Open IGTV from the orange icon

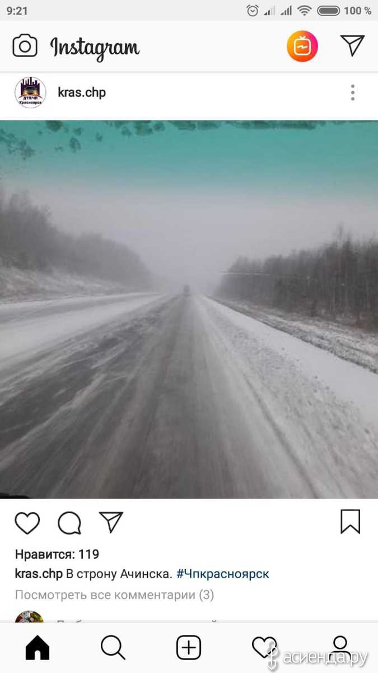(302, 46)
